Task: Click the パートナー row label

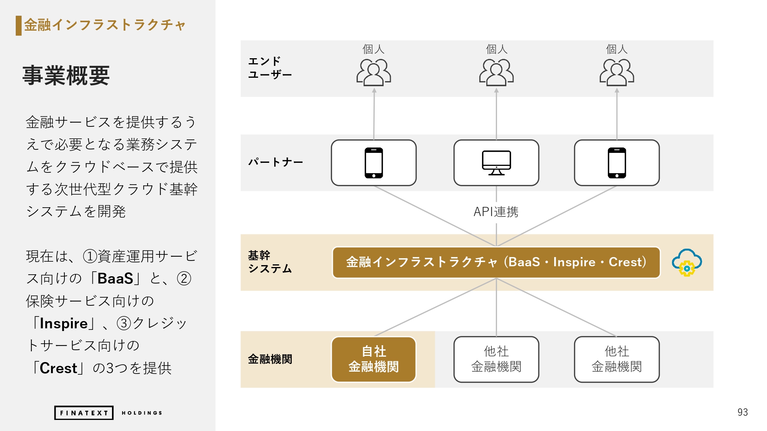Action: [x=275, y=162]
